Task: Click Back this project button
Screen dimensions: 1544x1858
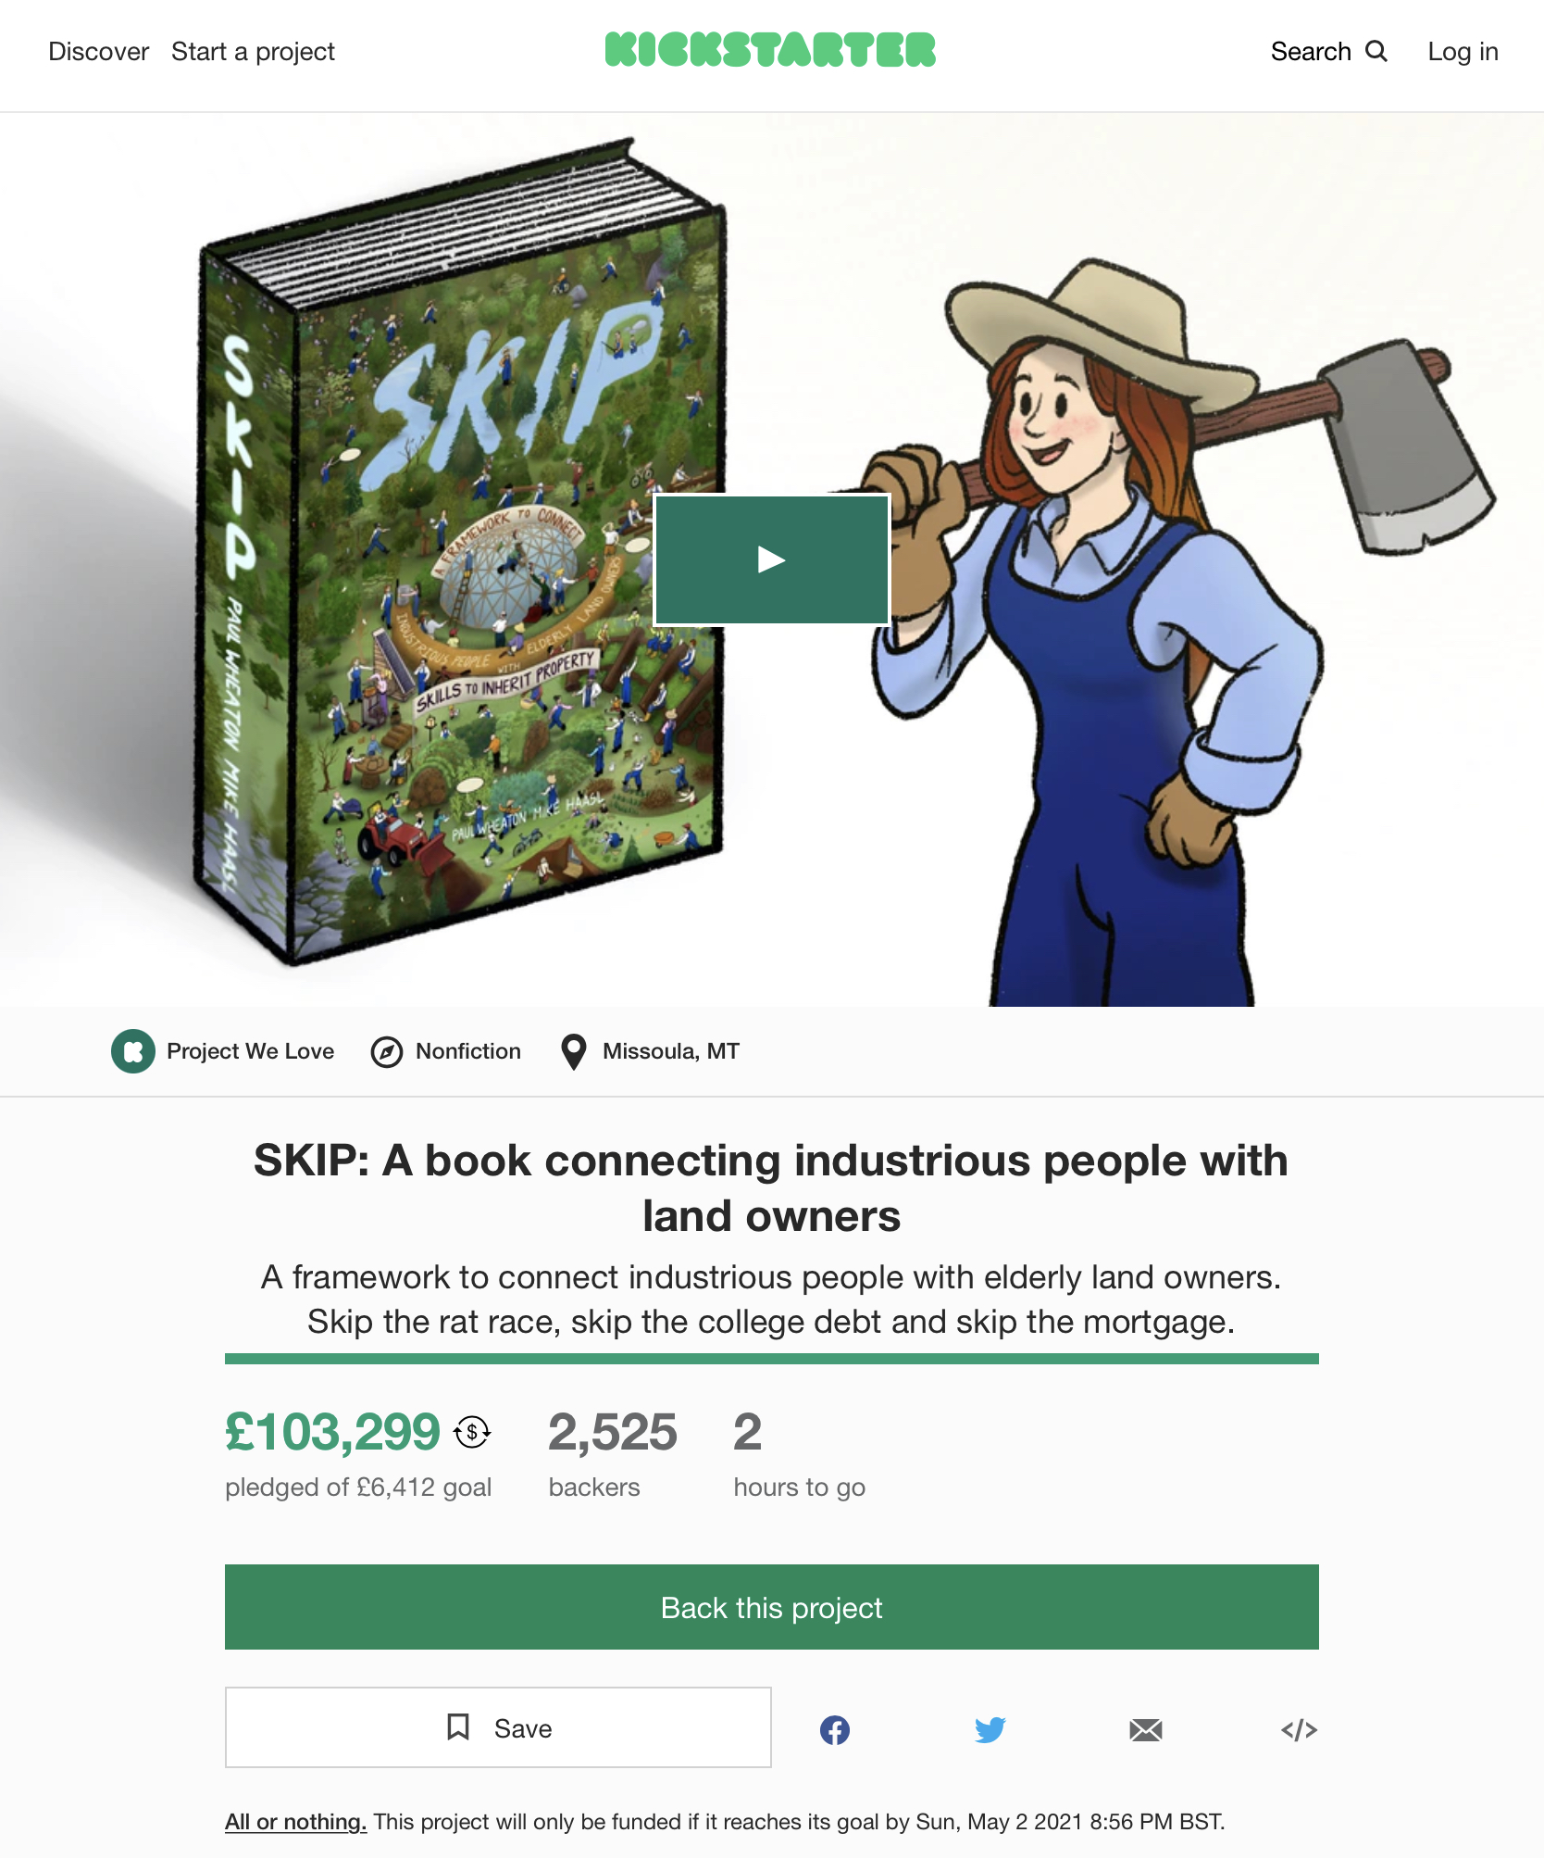Action: pos(772,1607)
